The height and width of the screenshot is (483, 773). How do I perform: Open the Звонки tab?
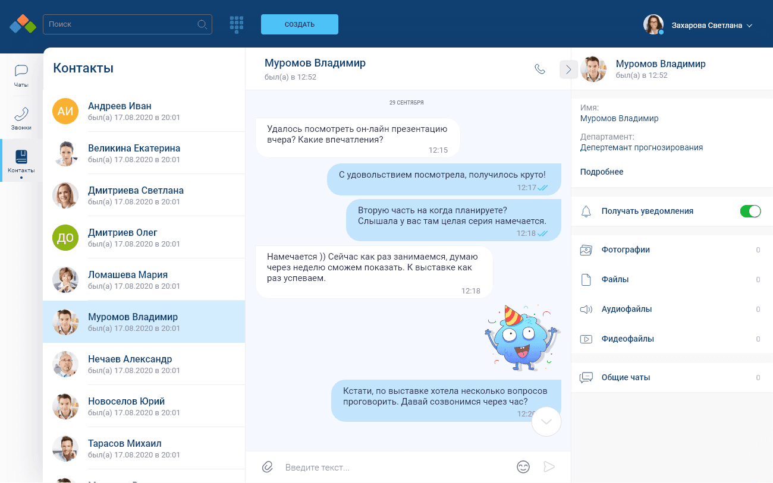click(x=21, y=118)
